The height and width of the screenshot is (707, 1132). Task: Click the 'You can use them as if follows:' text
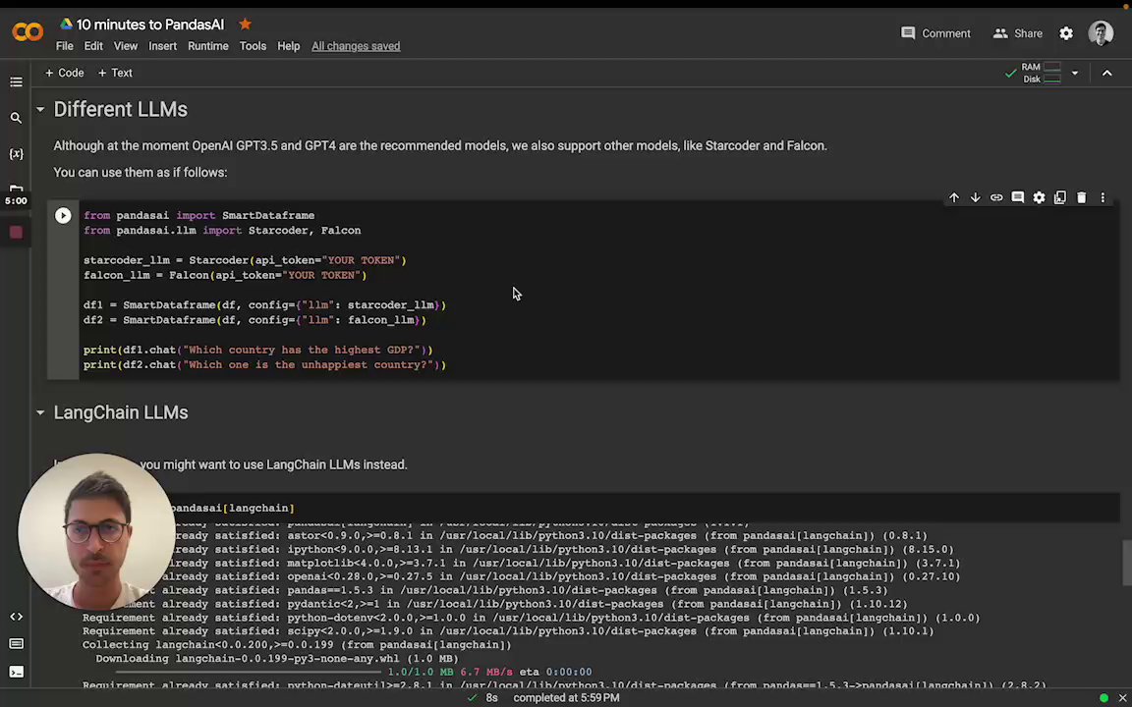pos(141,173)
